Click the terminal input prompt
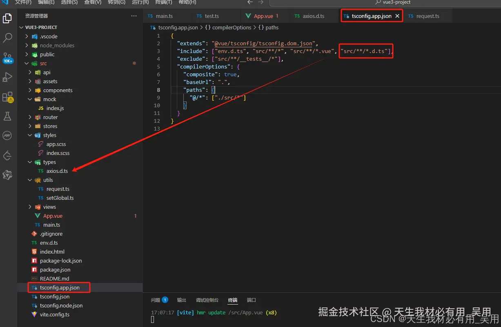Viewport: 501px width, 327px height. click(x=153, y=320)
